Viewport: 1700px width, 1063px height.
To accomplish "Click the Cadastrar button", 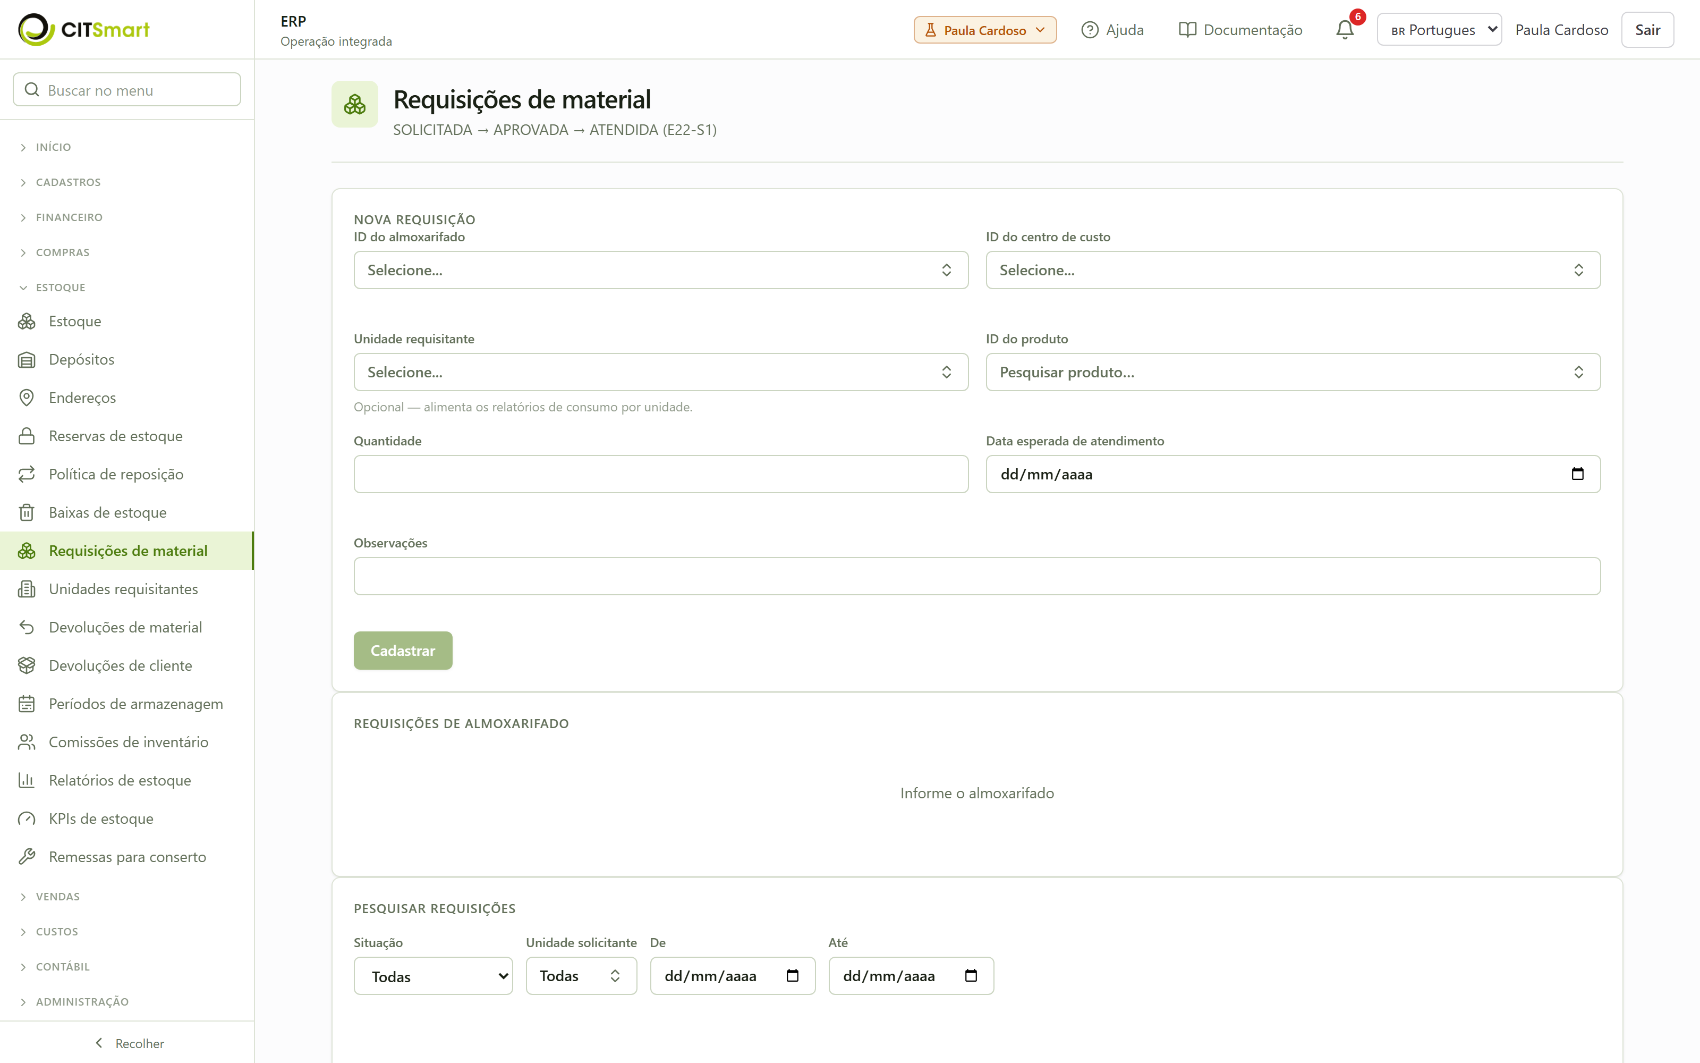I will pos(403,651).
